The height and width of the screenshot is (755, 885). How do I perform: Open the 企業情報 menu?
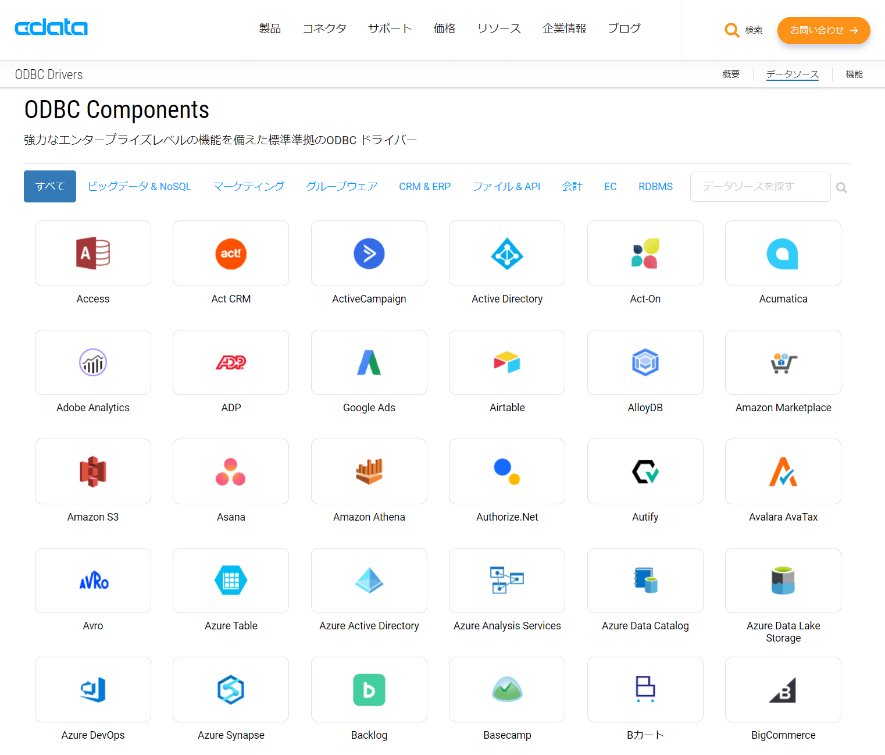564,29
